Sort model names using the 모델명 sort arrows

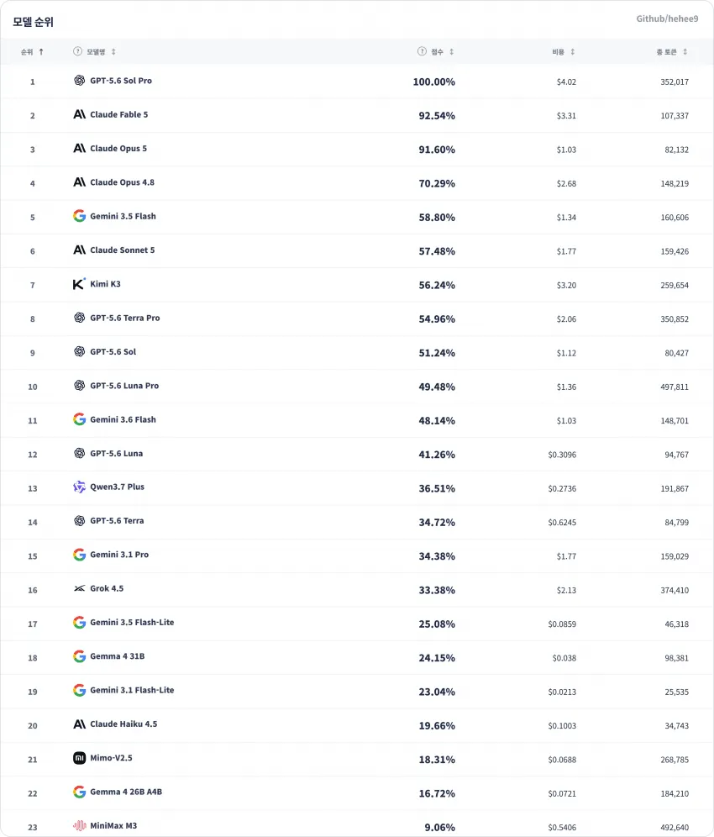[x=113, y=52]
